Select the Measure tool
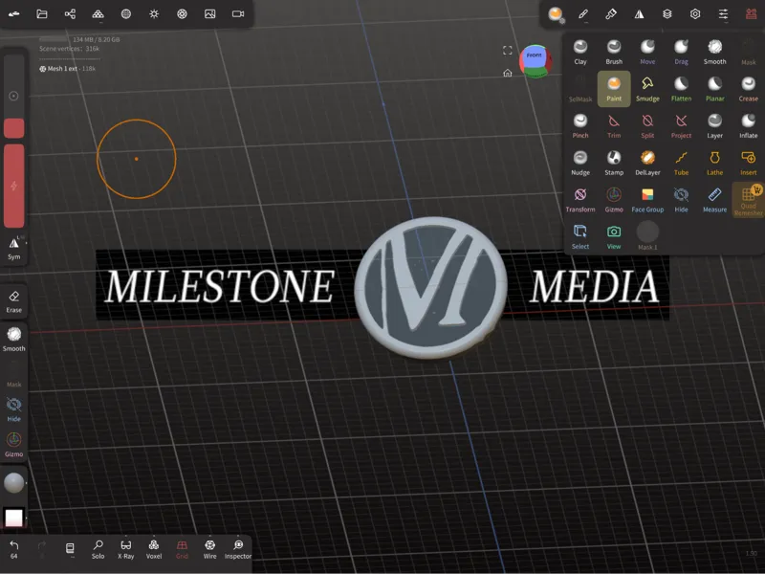 [714, 200]
